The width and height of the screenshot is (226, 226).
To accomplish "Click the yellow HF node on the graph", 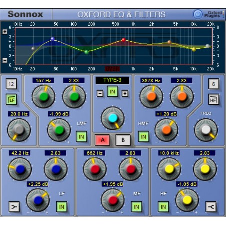I will 194,49.
